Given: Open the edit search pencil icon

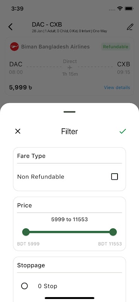Looking at the screenshot, I should 130,27.
